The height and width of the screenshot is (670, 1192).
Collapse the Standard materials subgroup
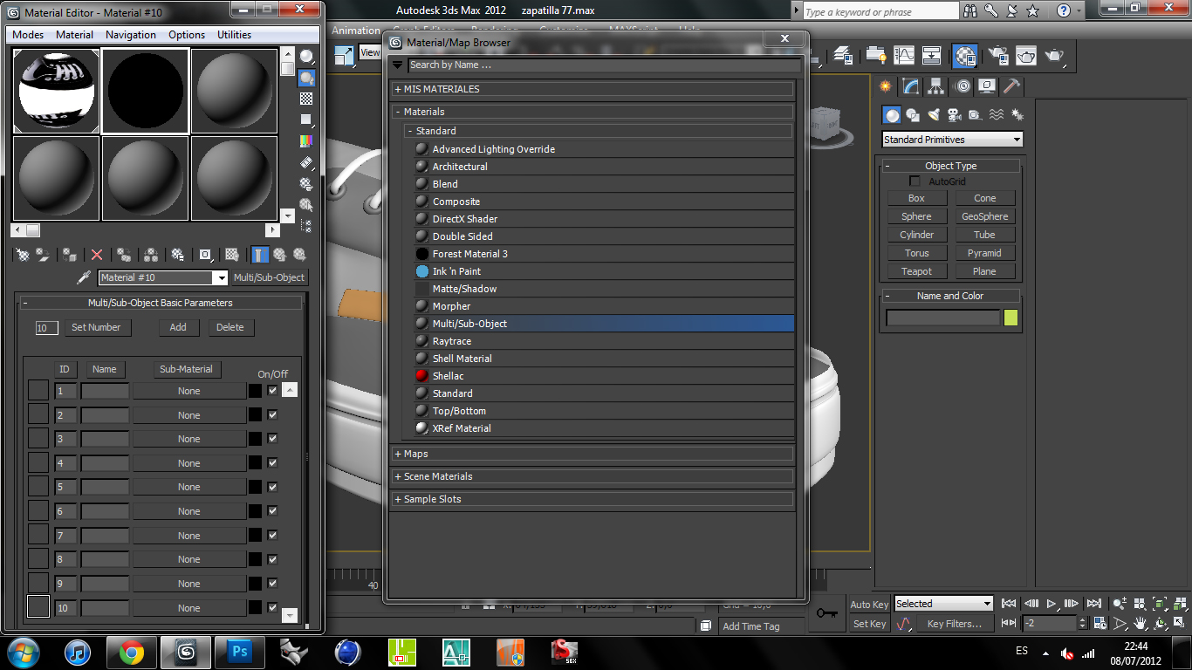[x=599, y=131]
